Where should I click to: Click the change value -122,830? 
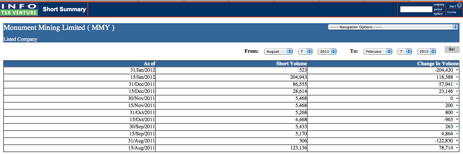(x=444, y=141)
